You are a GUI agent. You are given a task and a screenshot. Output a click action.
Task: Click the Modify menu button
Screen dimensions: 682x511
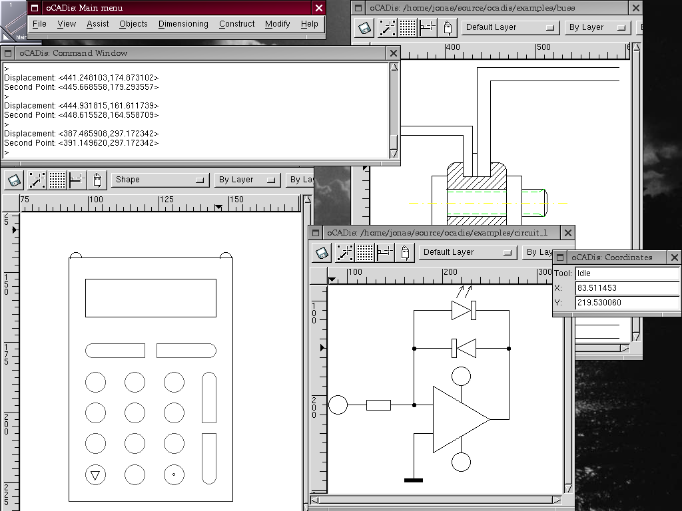tap(277, 24)
